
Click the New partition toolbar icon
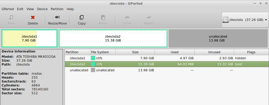point(11,17)
